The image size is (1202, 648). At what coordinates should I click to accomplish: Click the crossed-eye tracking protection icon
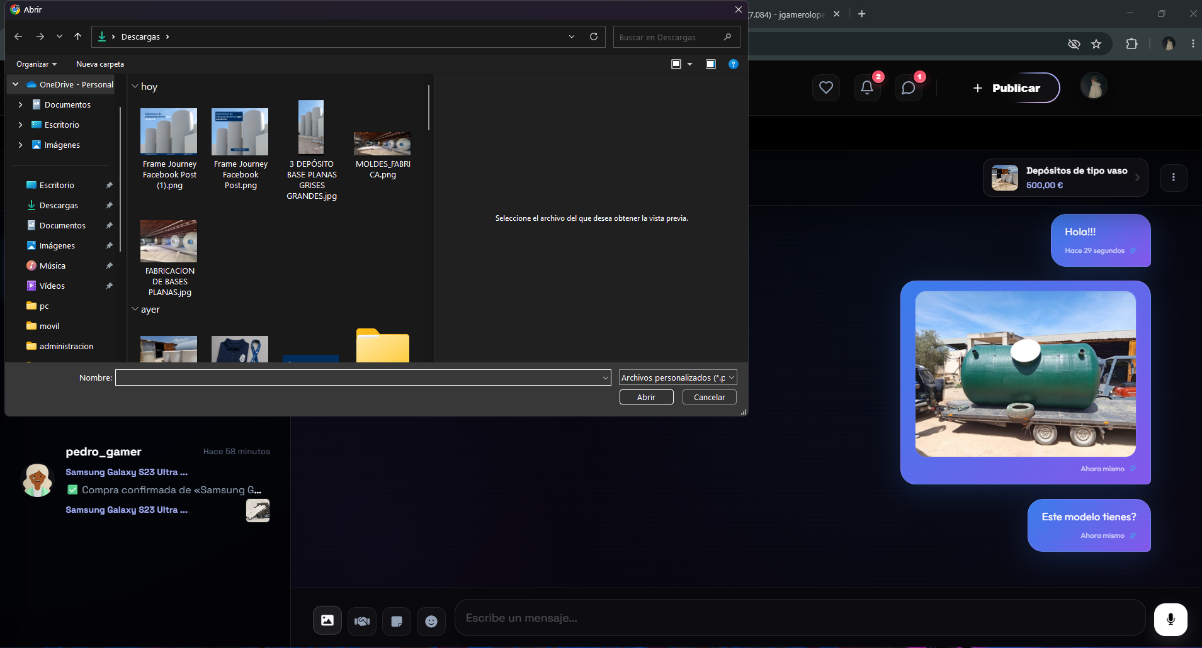1074,43
